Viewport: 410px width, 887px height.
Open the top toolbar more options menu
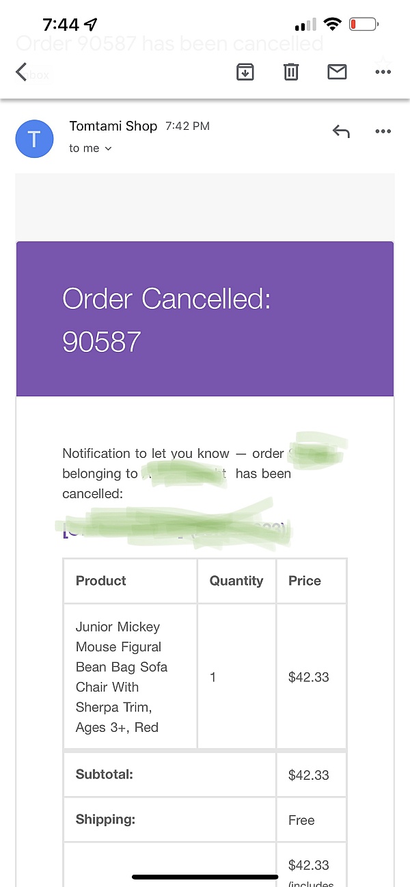pyautogui.click(x=383, y=72)
